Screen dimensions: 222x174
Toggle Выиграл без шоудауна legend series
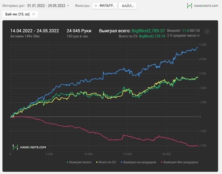point(180,162)
